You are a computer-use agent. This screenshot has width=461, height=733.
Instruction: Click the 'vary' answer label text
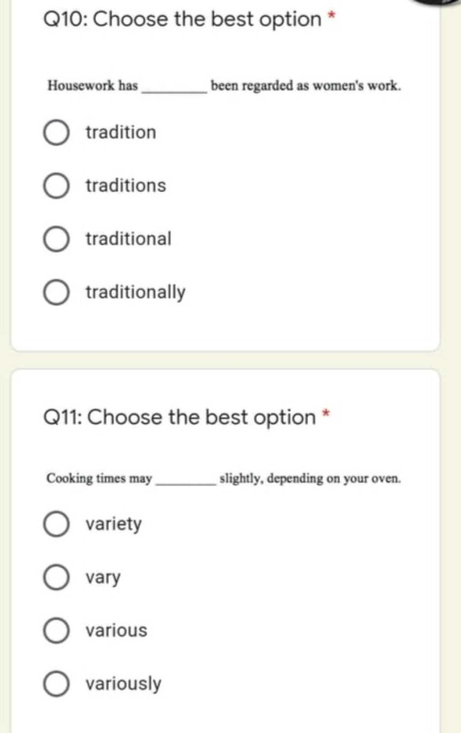[x=103, y=578]
